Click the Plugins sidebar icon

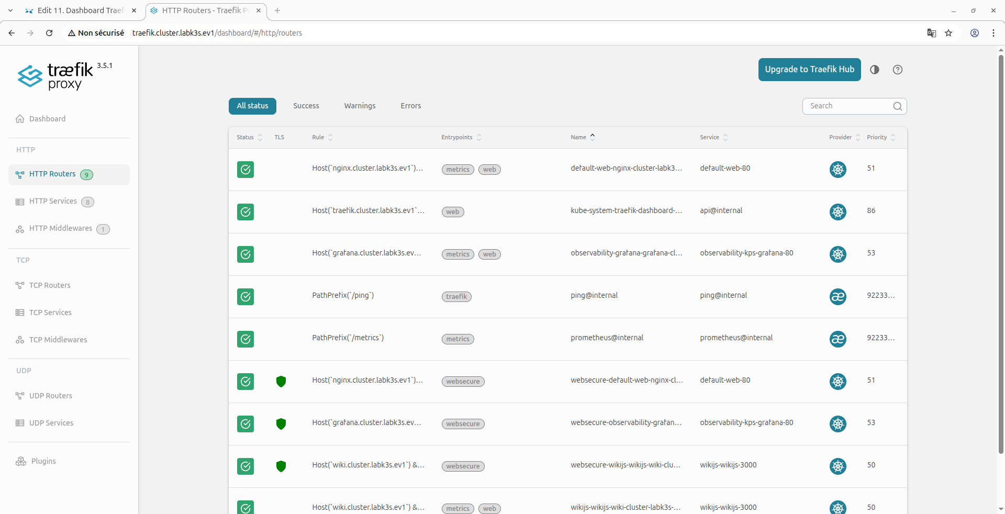click(x=21, y=461)
